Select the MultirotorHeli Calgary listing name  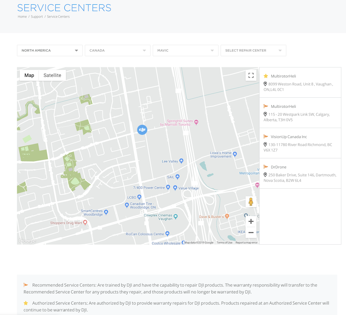pyautogui.click(x=283, y=106)
